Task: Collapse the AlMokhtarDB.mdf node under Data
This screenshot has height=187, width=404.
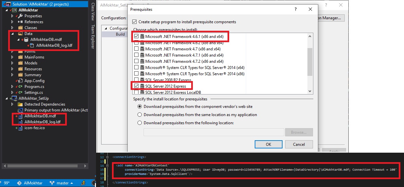Action: (18, 40)
